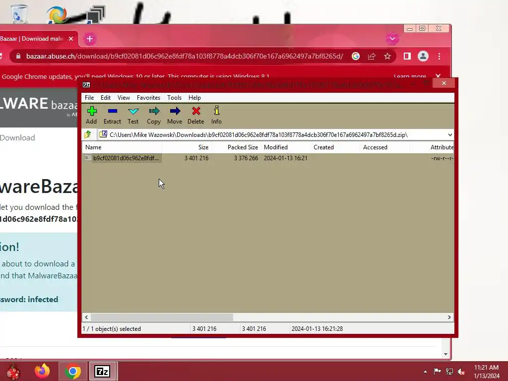Open Action Center flag icon
This screenshot has height=381, width=508.
[437, 371]
